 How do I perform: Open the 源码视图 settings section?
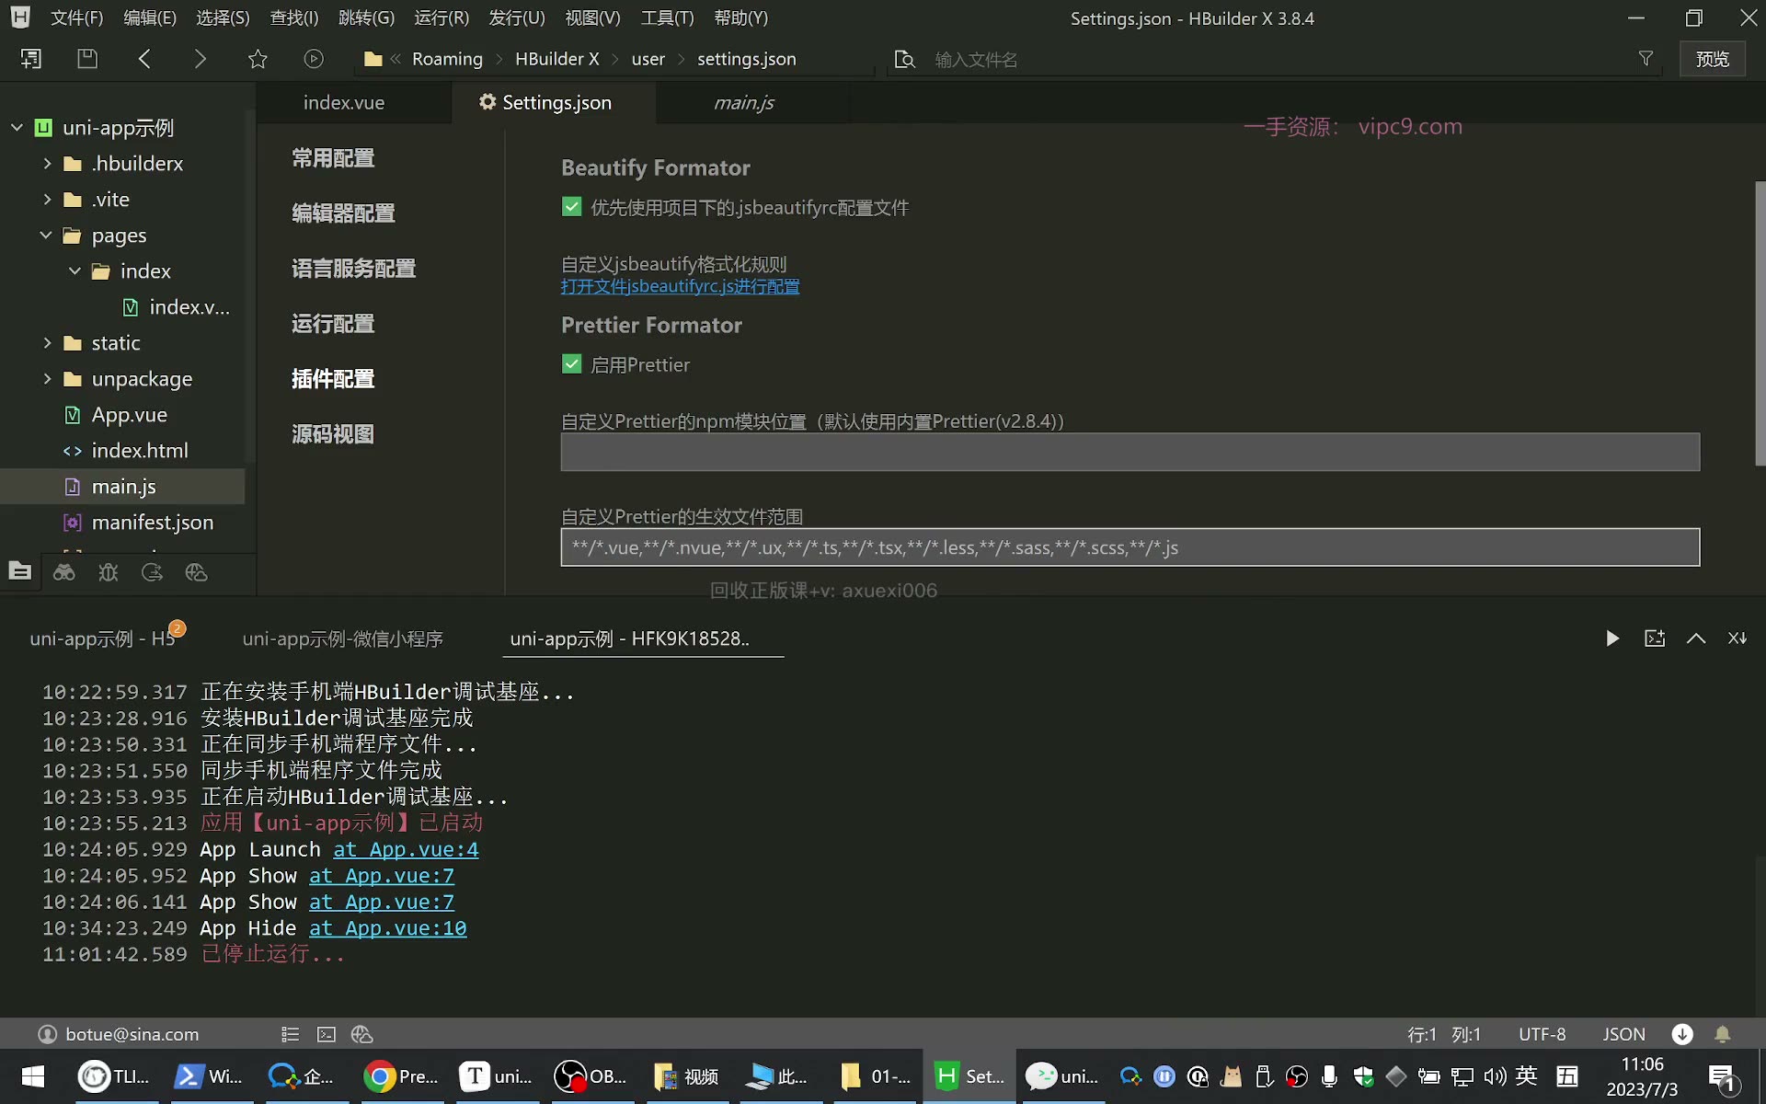point(333,433)
